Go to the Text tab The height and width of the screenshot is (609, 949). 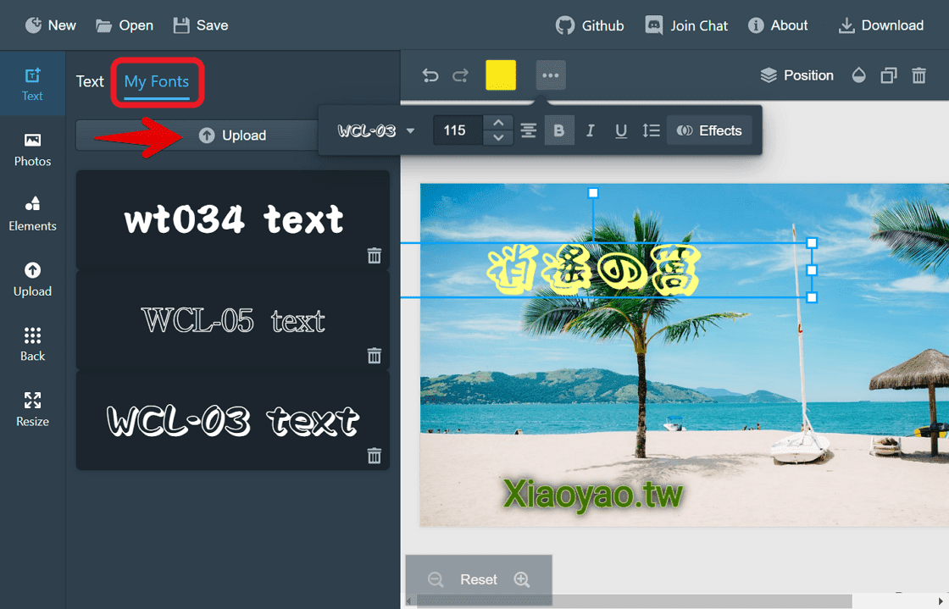[90, 81]
